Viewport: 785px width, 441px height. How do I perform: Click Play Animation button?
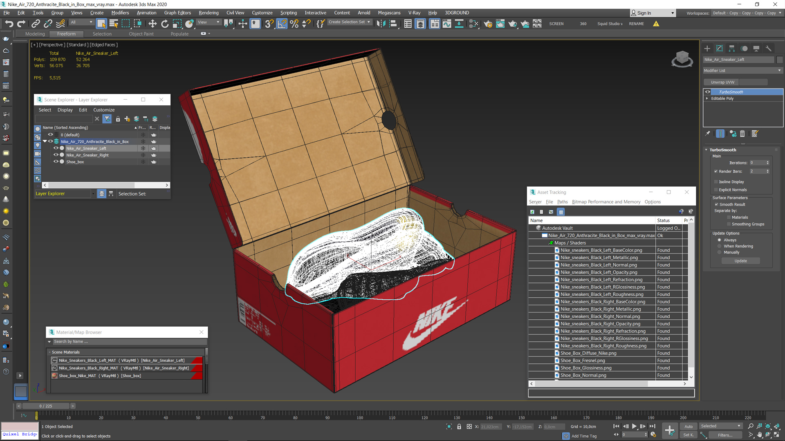point(634,426)
